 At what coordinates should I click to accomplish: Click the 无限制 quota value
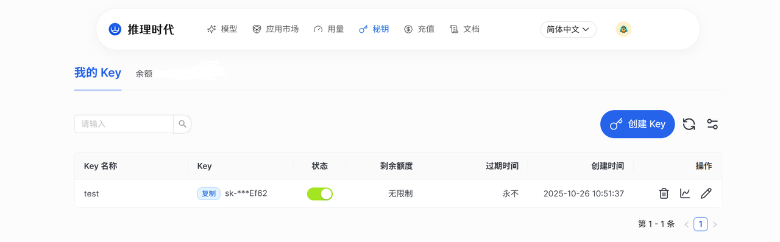point(400,194)
